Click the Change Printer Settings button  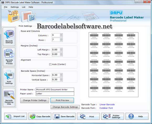[x=35, y=100]
